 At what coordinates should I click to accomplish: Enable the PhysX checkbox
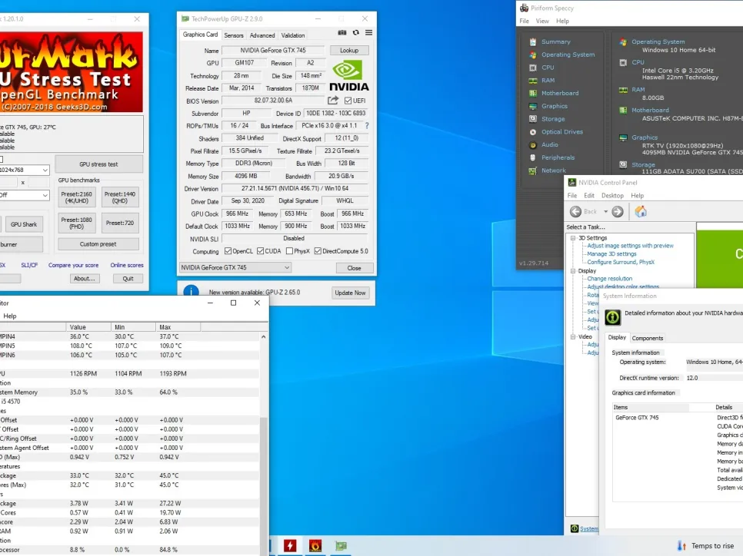click(289, 251)
